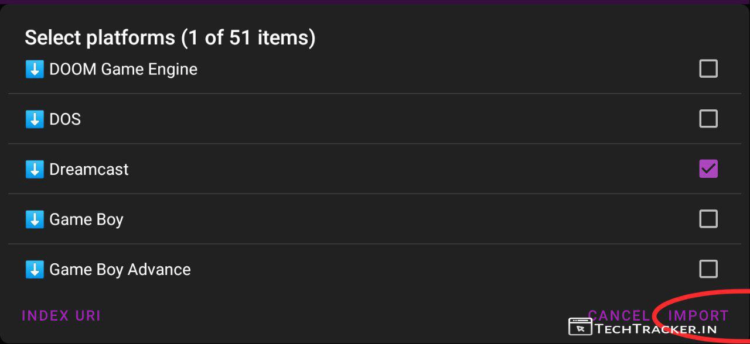Tap the DOS platform label
750x344 pixels.
point(65,119)
